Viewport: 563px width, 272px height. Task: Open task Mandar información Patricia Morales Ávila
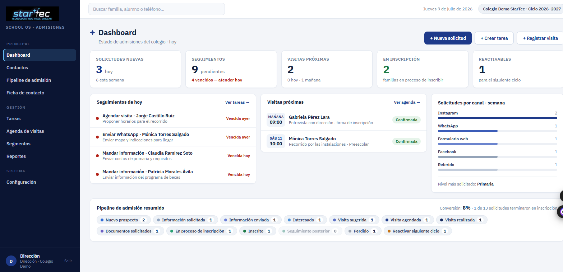pos(173,174)
